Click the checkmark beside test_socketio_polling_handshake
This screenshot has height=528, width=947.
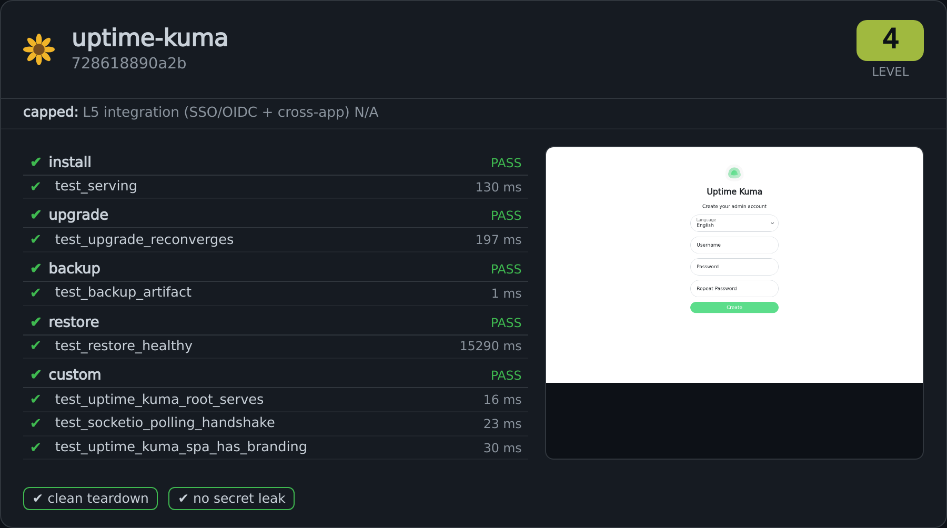point(36,423)
